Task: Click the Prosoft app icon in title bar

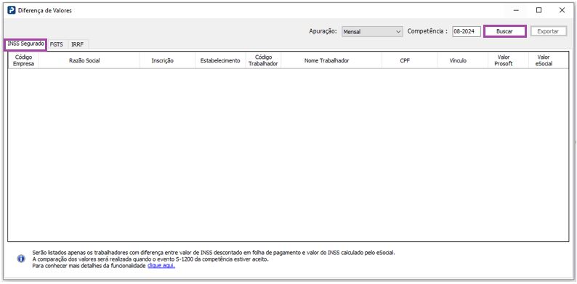Action: coord(12,10)
